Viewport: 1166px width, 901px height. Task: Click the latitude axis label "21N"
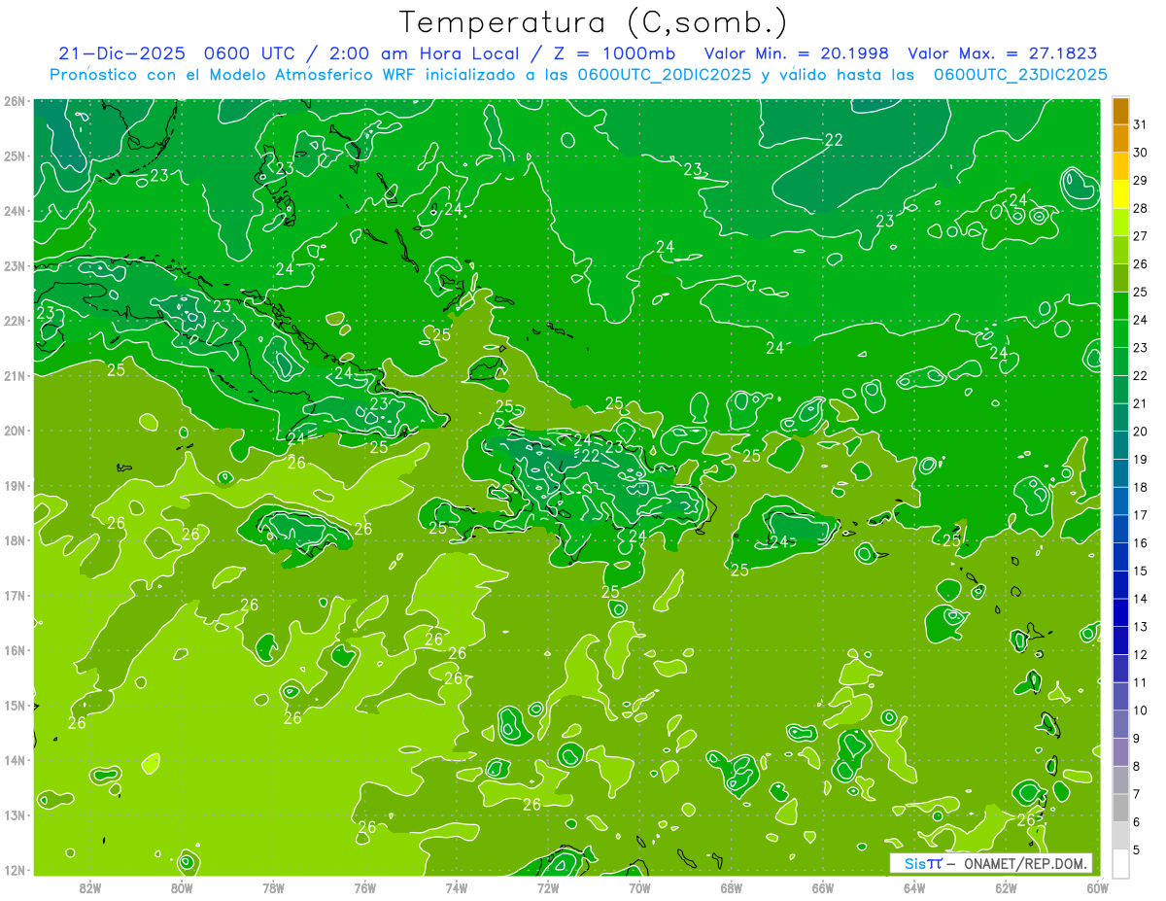coord(15,375)
